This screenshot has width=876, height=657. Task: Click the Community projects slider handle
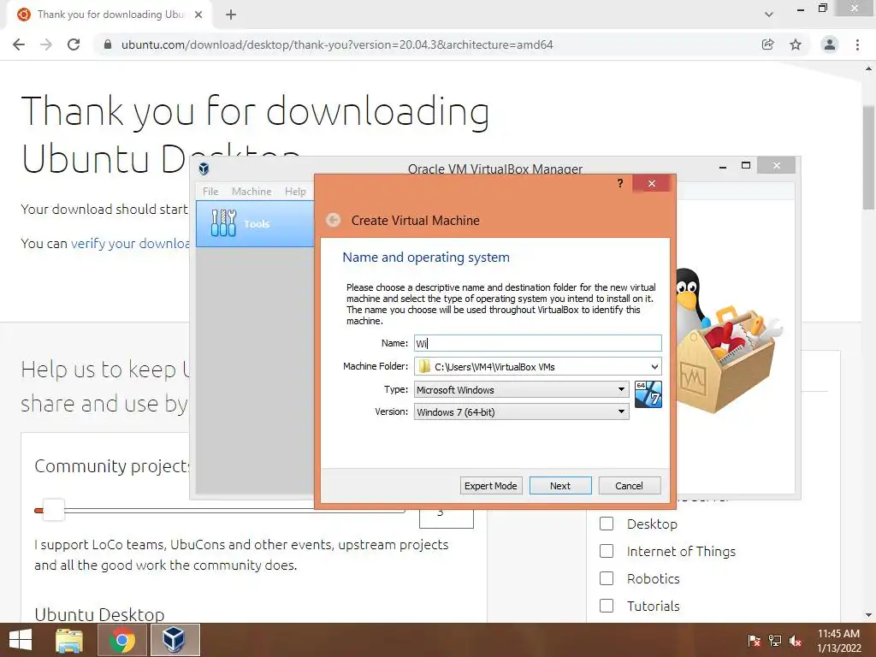54,510
